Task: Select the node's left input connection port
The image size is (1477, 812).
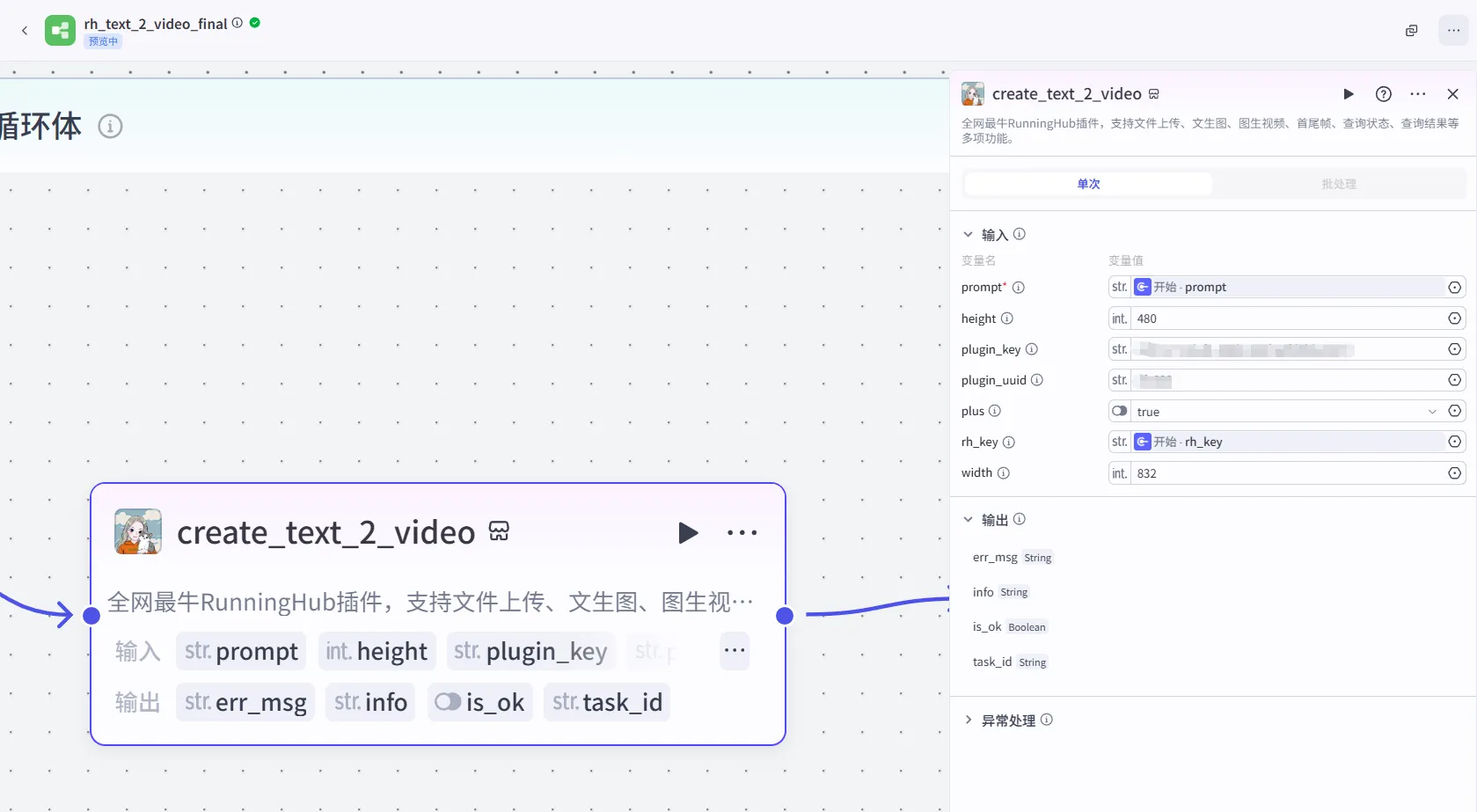Action: point(91,616)
